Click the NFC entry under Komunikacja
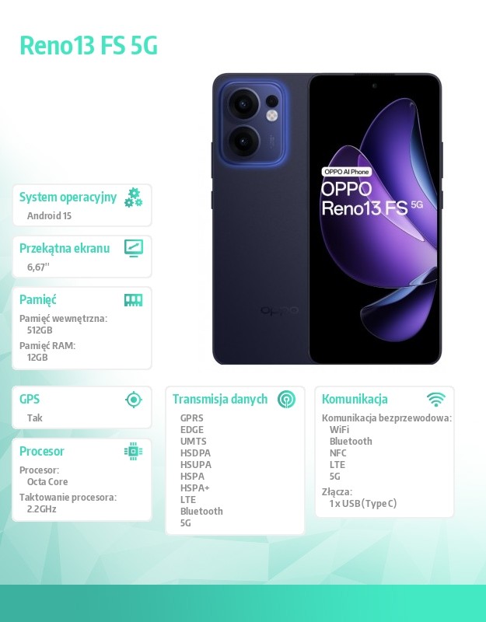Screen dimensions: 486x622 338,453
